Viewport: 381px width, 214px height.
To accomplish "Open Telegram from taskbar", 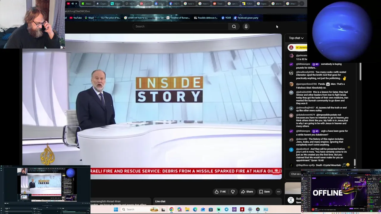I will (x=227, y=210).
